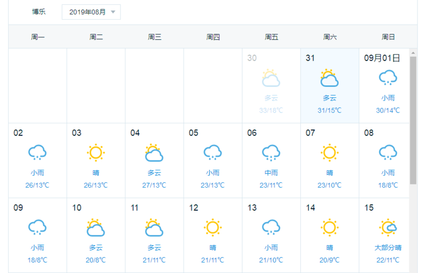This screenshot has width=423, height=273.
Task: Click the 23/11℃ temperature on day 06
Action: [x=271, y=185]
